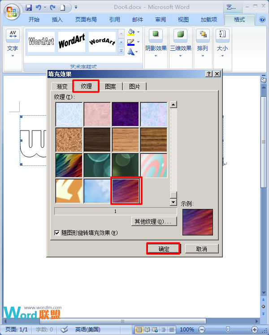This screenshot has width=269, height=335.
Task: Open the shape fill dropdown arrow
Action: pyautogui.click(x=138, y=32)
